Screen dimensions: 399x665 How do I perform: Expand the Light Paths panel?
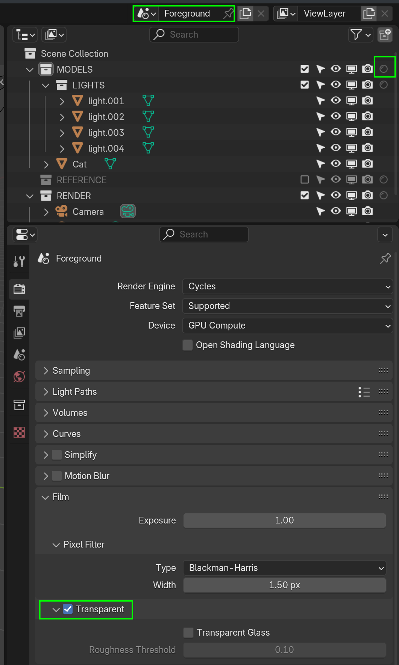75,392
